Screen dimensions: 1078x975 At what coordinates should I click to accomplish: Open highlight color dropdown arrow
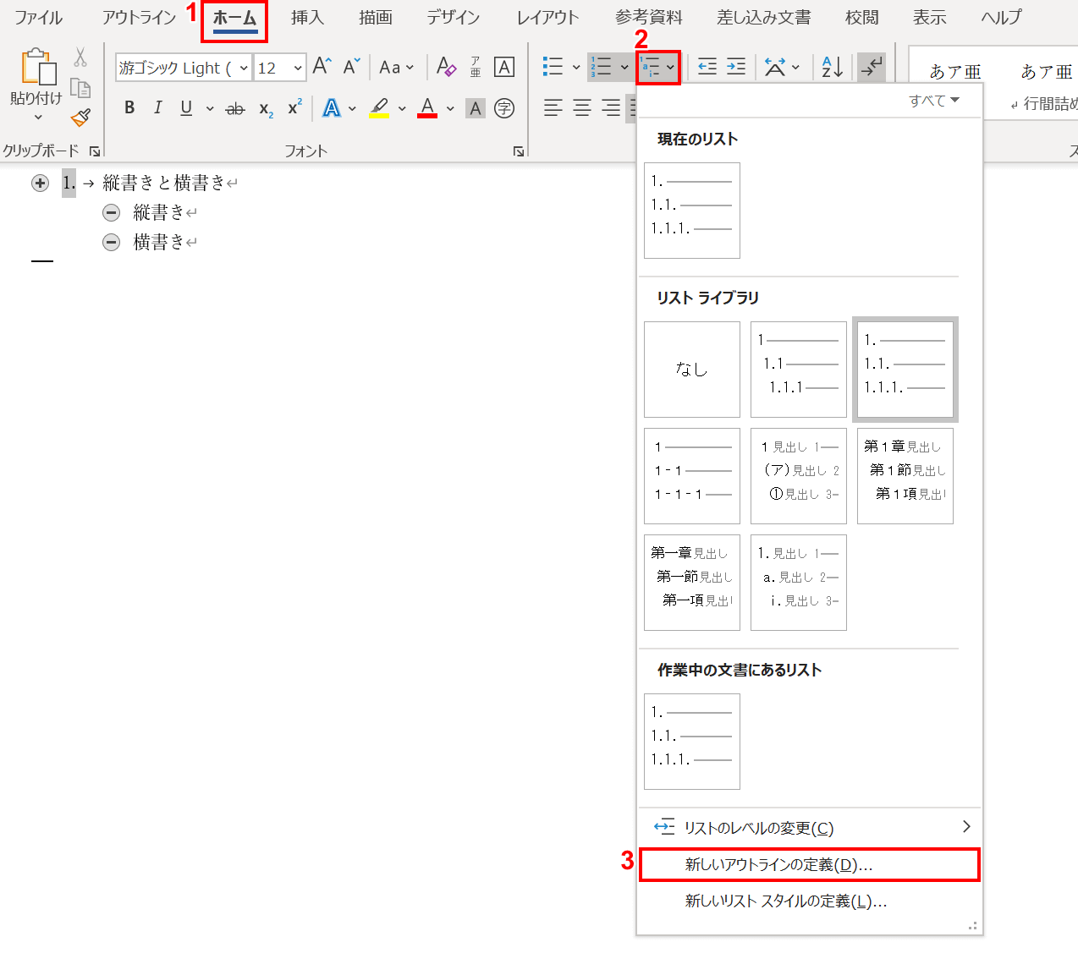402,108
